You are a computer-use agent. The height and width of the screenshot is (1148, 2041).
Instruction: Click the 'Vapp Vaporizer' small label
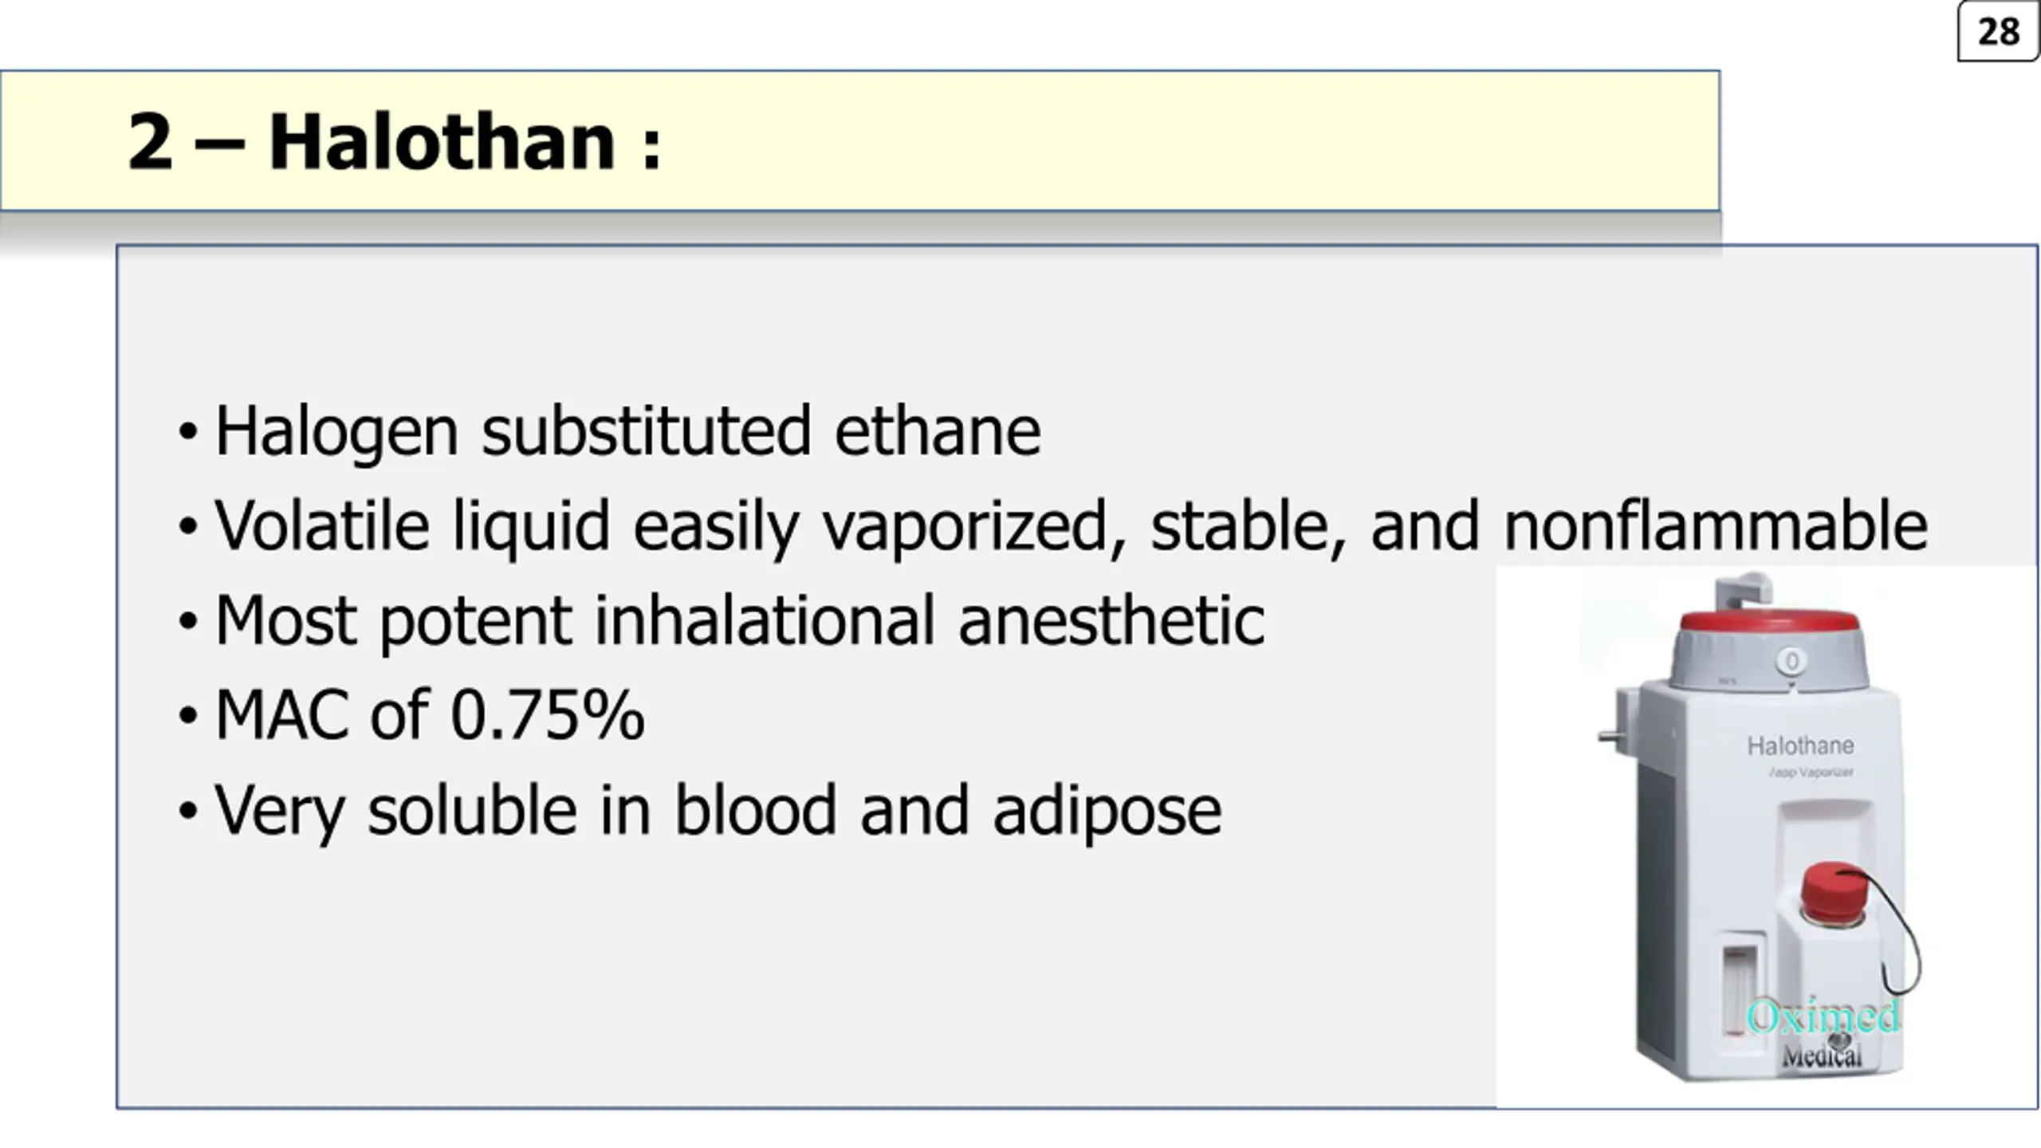tap(1810, 772)
